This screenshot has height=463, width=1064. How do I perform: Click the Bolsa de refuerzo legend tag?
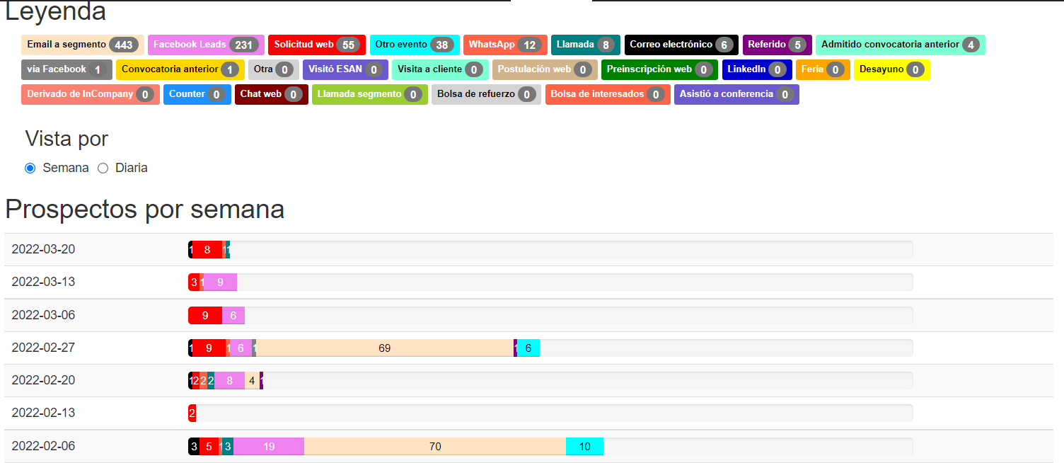point(487,94)
